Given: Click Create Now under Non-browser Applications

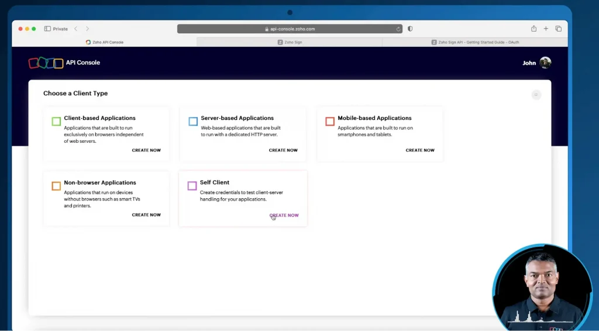Looking at the screenshot, I should 146,215.
